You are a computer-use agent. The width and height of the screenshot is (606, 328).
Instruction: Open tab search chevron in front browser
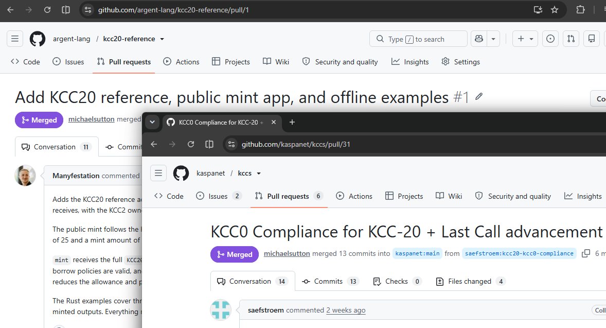click(x=152, y=122)
